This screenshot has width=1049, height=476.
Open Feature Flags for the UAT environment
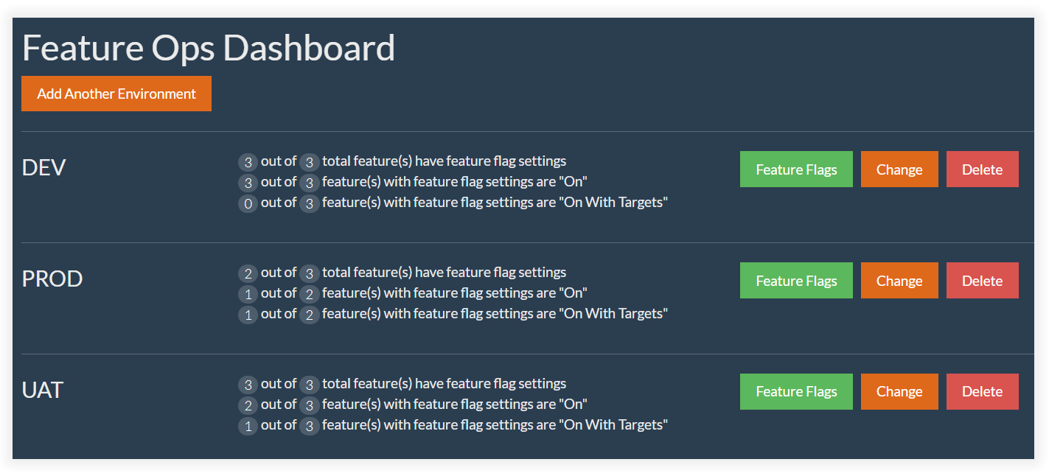pos(796,391)
